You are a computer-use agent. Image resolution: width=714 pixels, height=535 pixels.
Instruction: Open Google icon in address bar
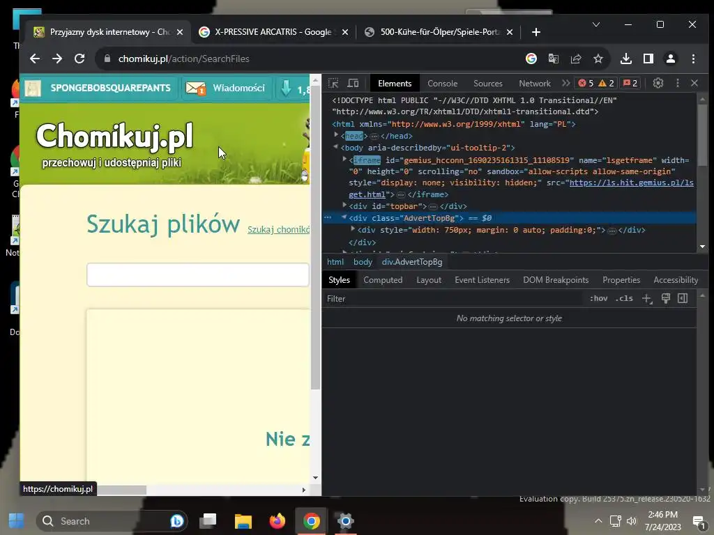(531, 59)
